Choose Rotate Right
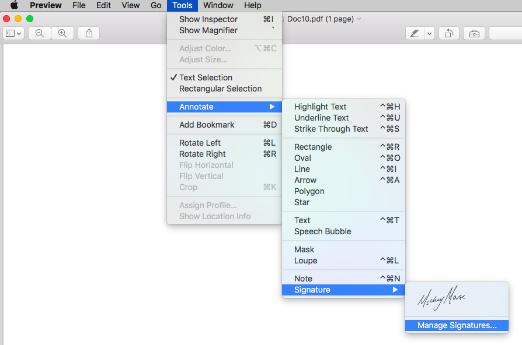 [224, 154]
